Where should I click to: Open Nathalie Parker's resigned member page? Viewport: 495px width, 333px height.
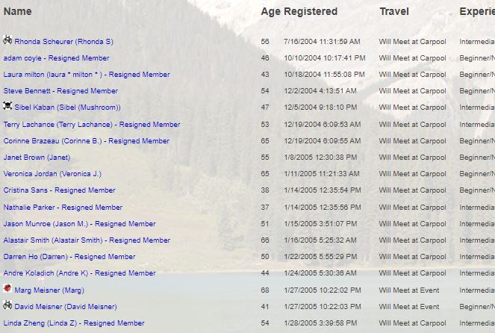pos(63,208)
